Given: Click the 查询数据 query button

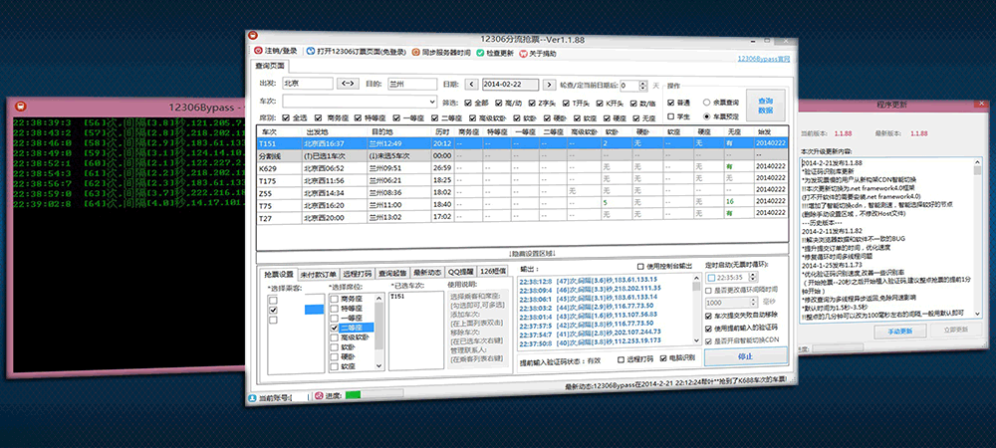Looking at the screenshot, I should pos(765,105).
